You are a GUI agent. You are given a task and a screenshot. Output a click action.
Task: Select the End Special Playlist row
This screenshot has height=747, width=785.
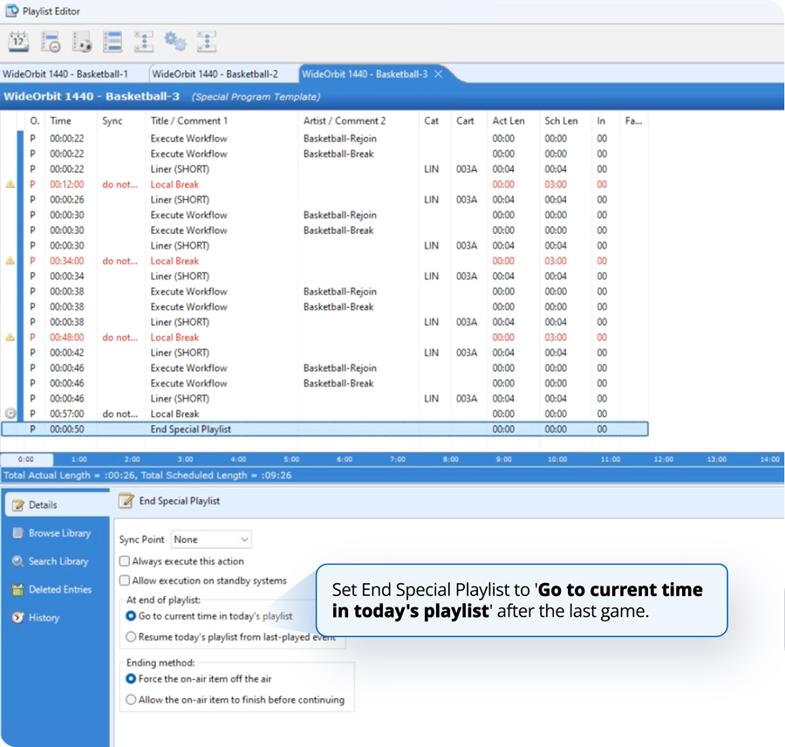[x=324, y=429]
